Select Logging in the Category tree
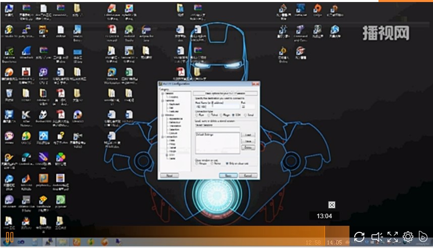This screenshot has width=433, height=248. (x=174, y=97)
